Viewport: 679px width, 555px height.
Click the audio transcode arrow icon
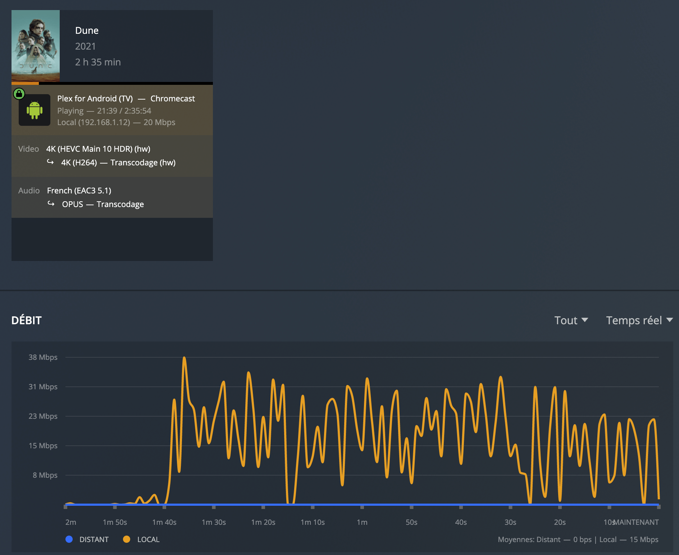tap(51, 204)
